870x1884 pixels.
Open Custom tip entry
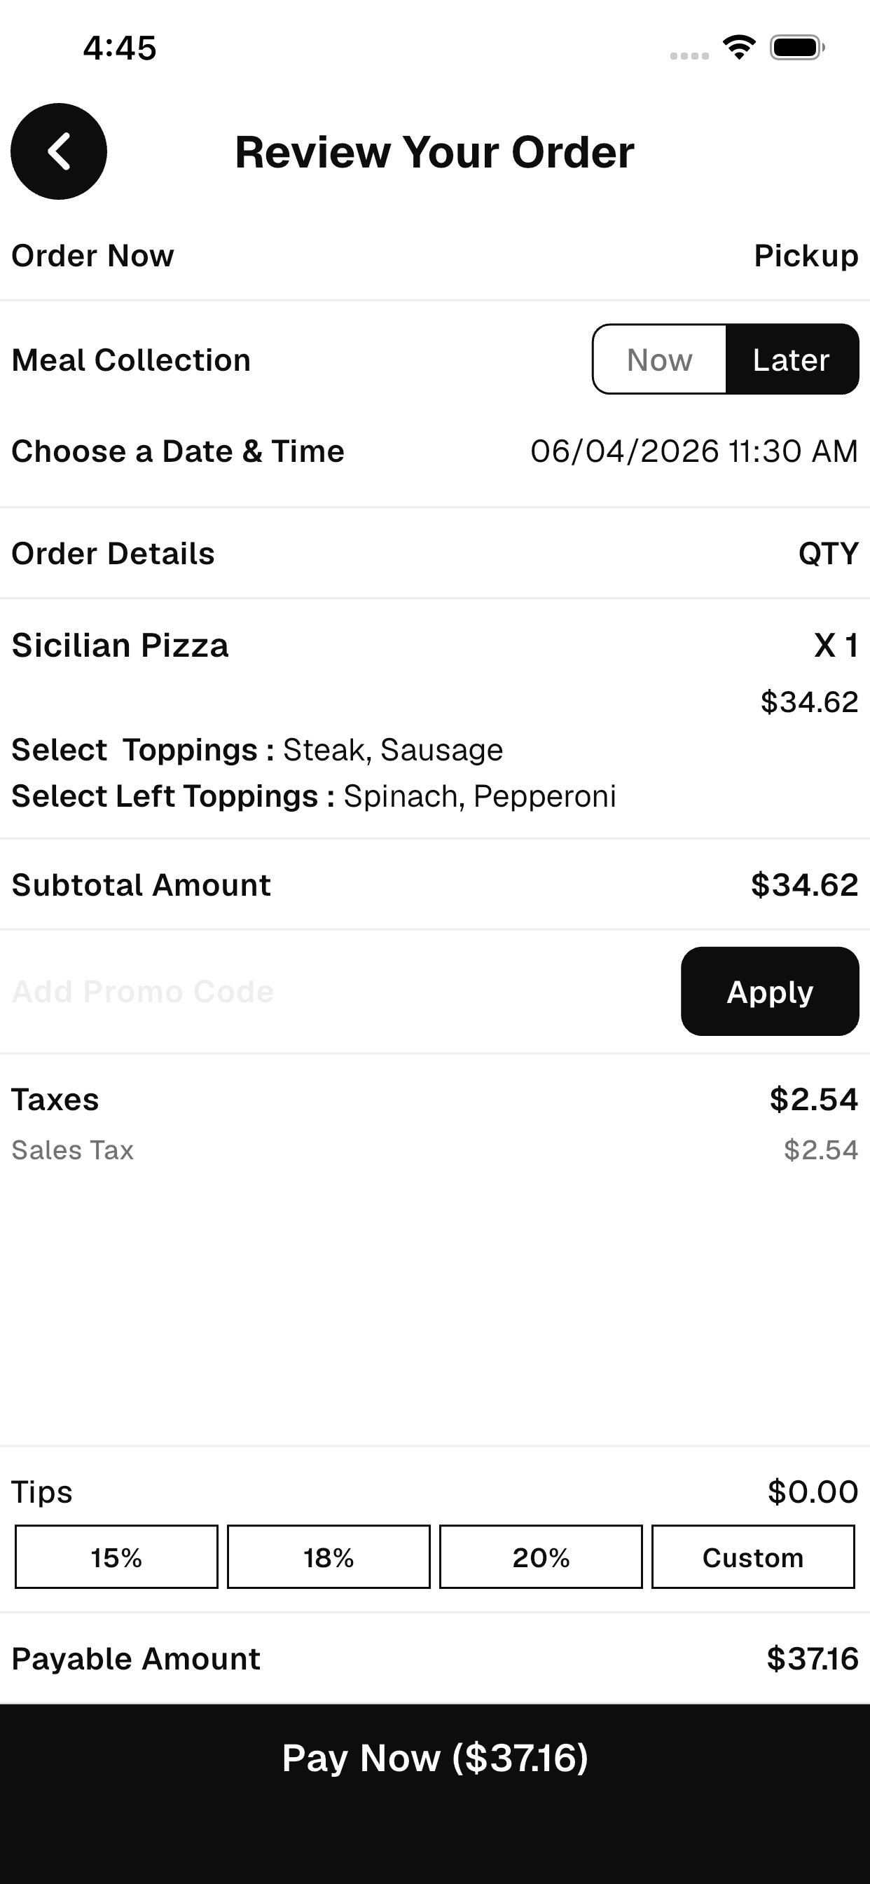(x=753, y=1557)
